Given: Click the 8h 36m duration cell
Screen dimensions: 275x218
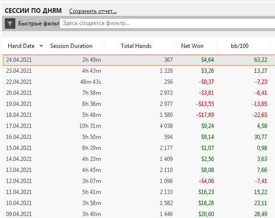Looking at the screenshot, I should 92,104.
